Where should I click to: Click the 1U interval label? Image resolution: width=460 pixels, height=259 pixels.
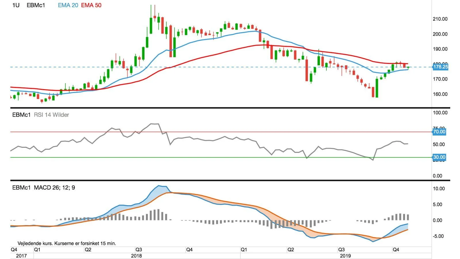pyautogui.click(x=16, y=5)
